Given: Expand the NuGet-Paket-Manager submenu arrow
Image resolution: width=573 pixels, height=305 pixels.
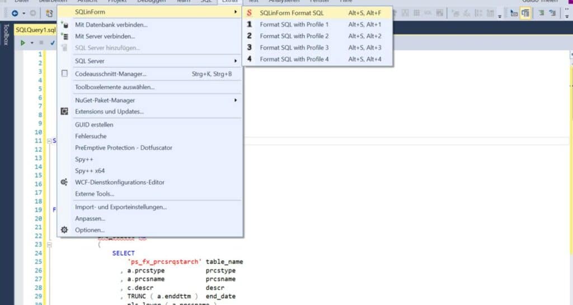Looking at the screenshot, I should (x=236, y=100).
